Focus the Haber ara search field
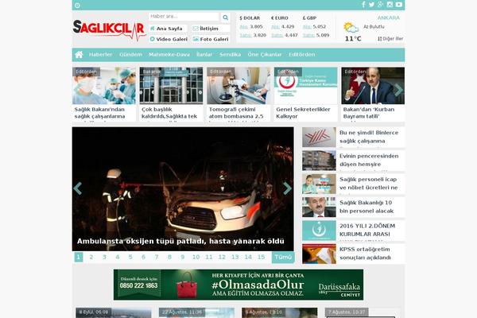 (184, 17)
